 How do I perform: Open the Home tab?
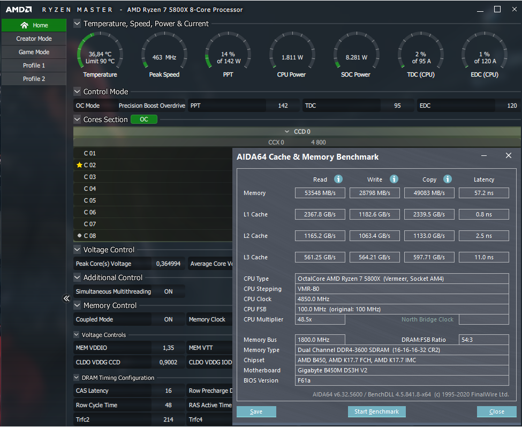pyautogui.click(x=34, y=25)
